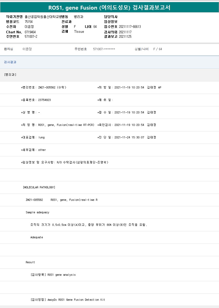Click the masked 주민번호 571007-*******
The image size is (219, 308).
(x=104, y=49)
